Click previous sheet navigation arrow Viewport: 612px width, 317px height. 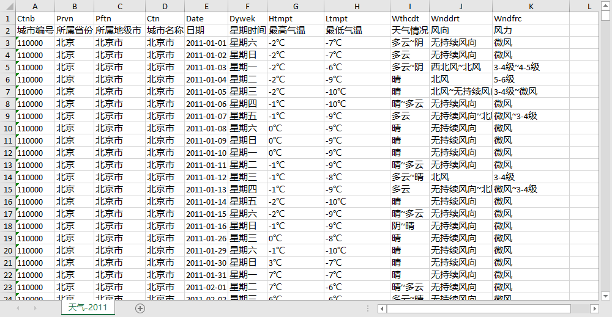(x=18, y=308)
